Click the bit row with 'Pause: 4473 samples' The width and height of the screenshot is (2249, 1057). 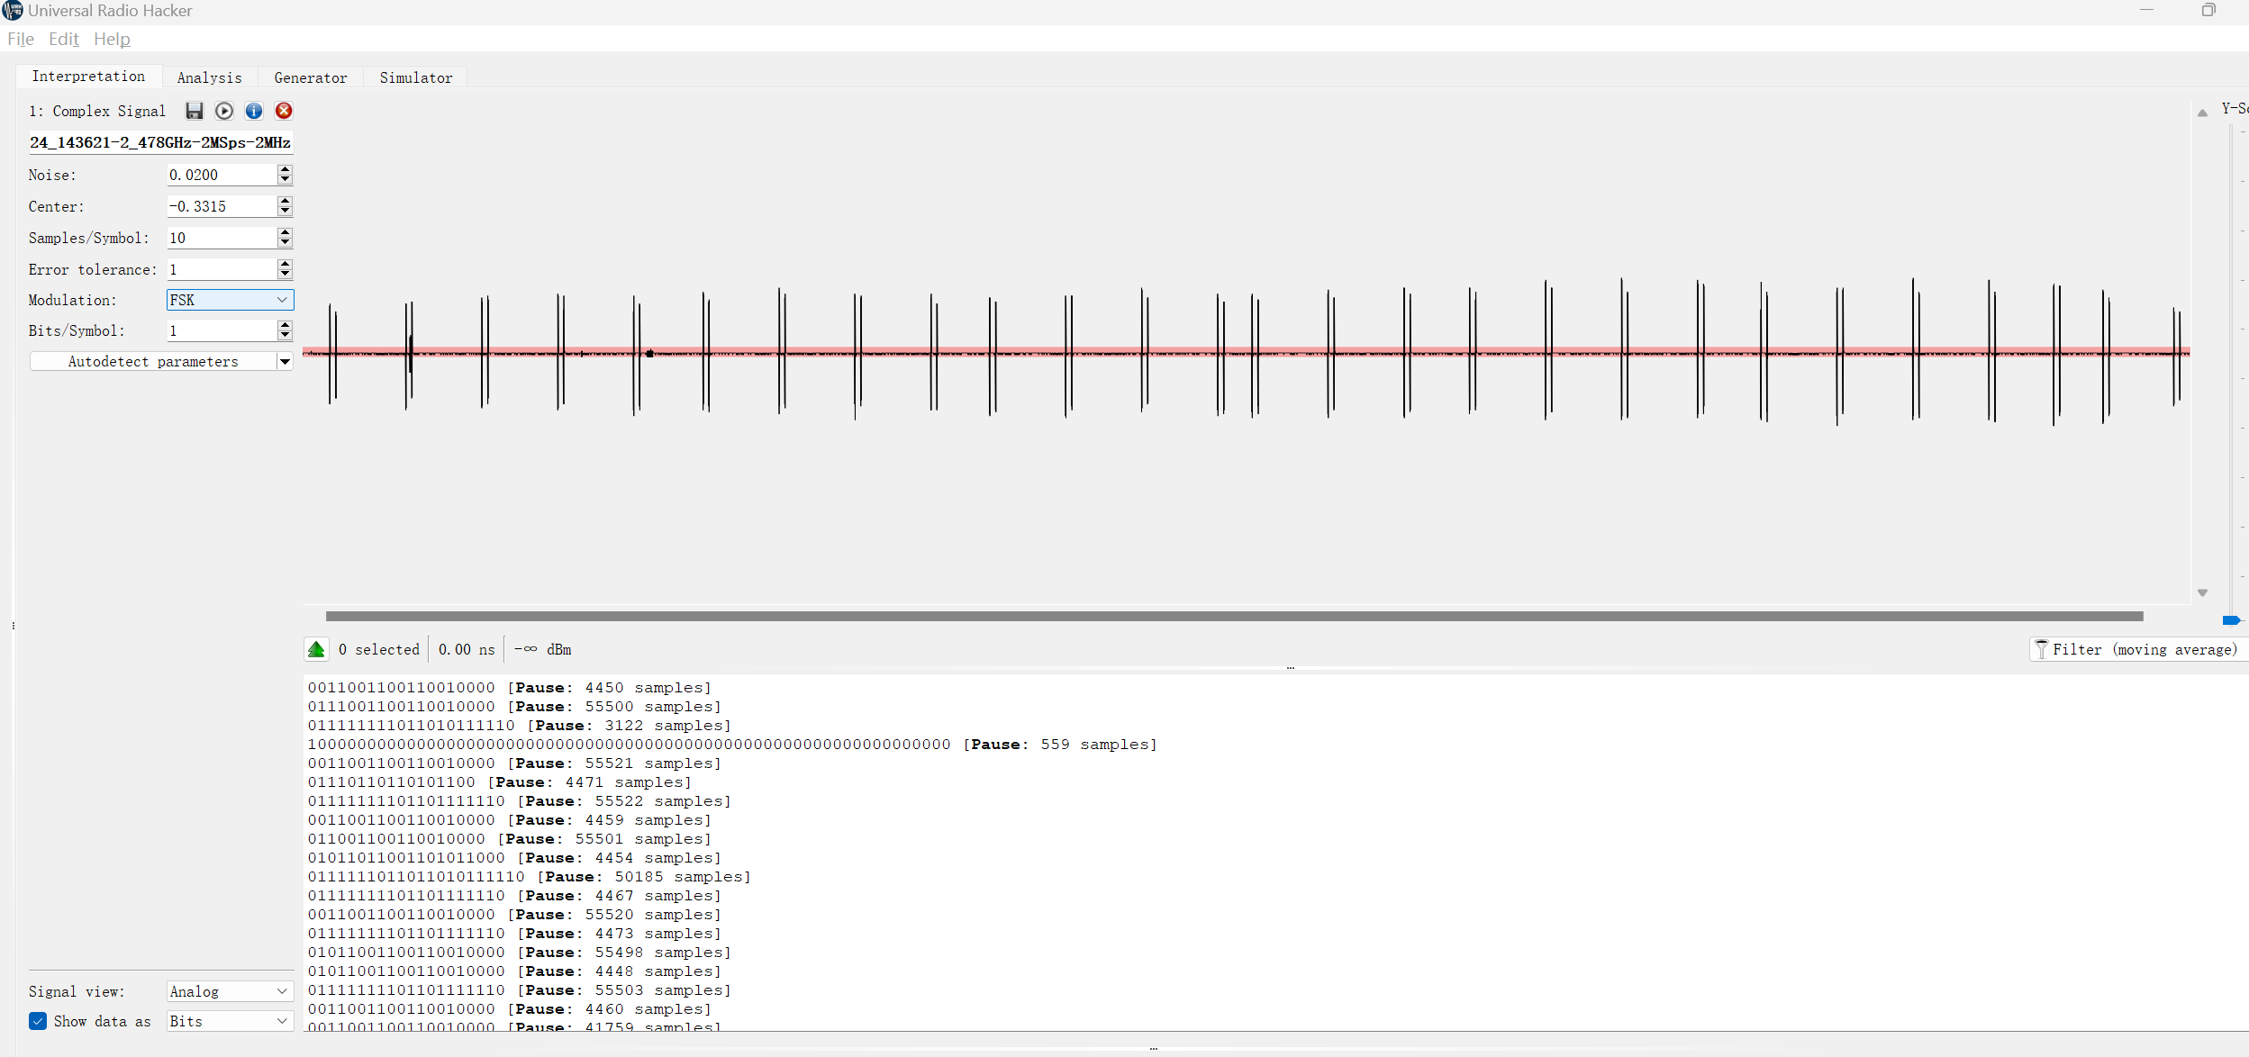pos(514,934)
